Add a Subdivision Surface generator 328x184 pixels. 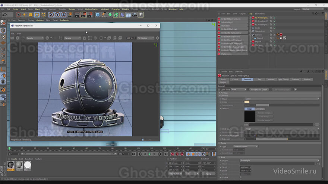point(110,14)
